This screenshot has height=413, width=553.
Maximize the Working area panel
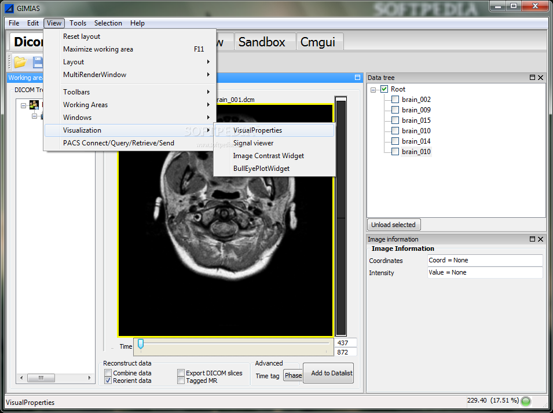[357, 78]
